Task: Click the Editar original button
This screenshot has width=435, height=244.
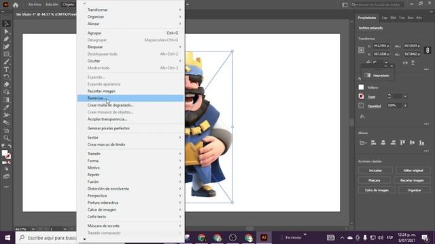Action: [413, 170]
